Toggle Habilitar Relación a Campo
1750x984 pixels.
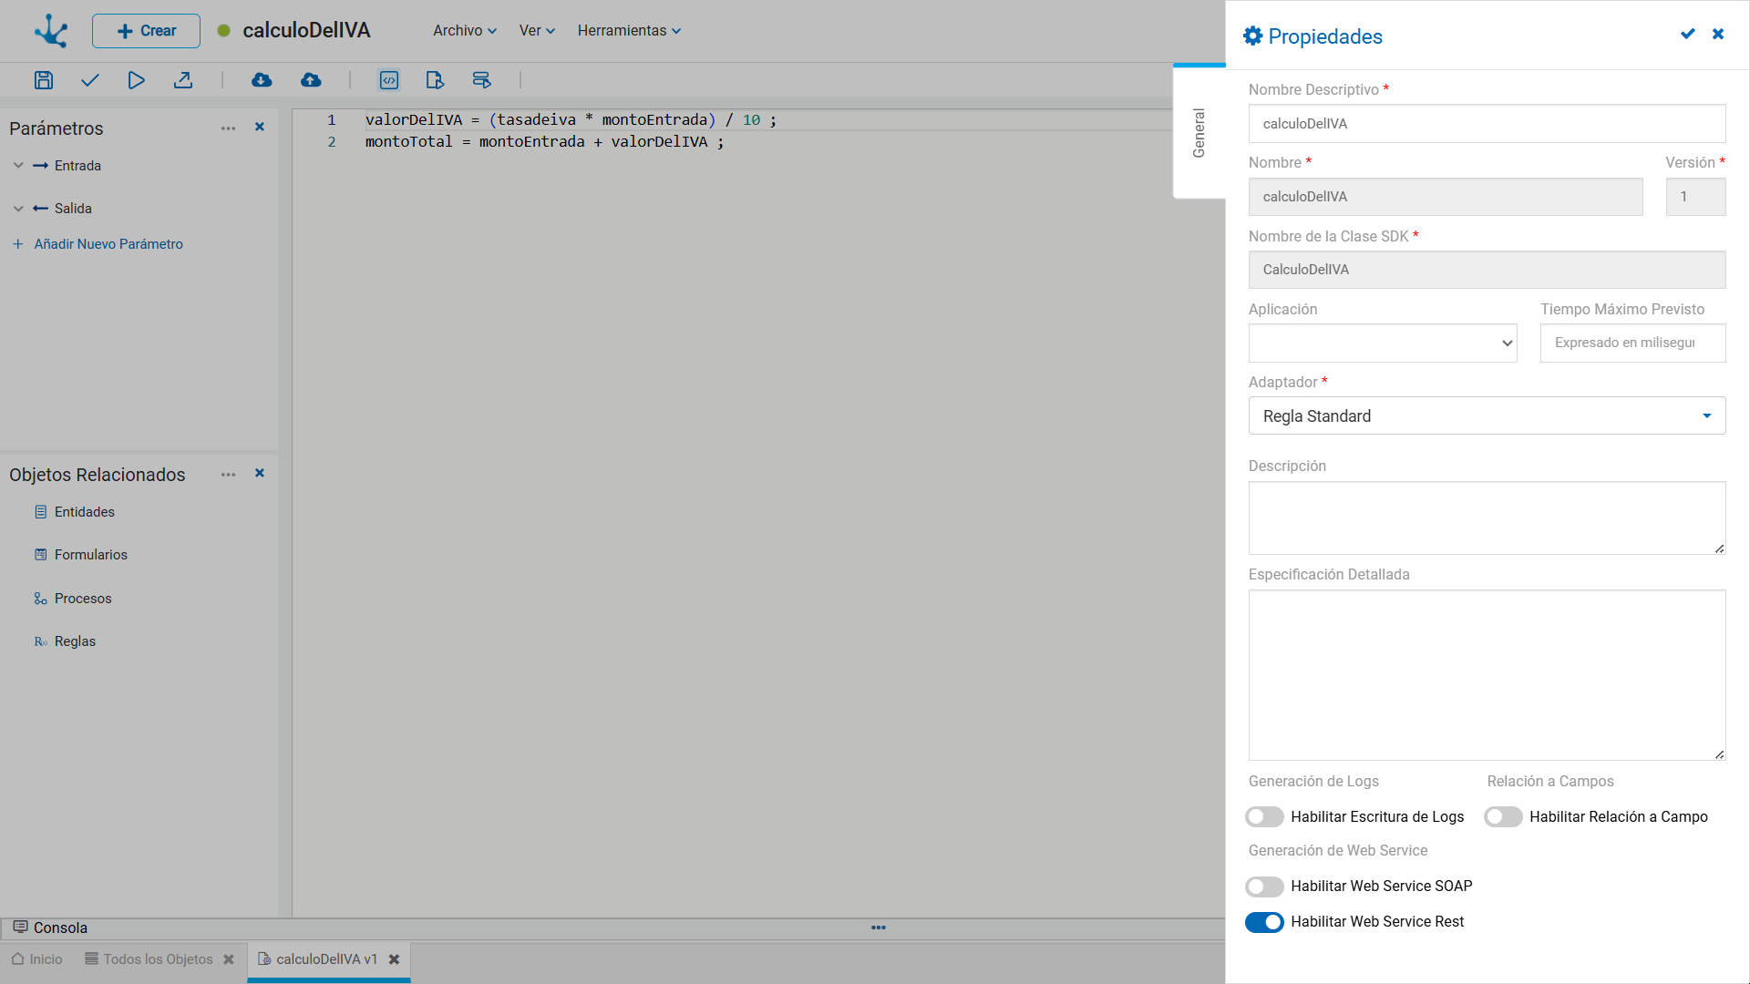click(x=1503, y=817)
